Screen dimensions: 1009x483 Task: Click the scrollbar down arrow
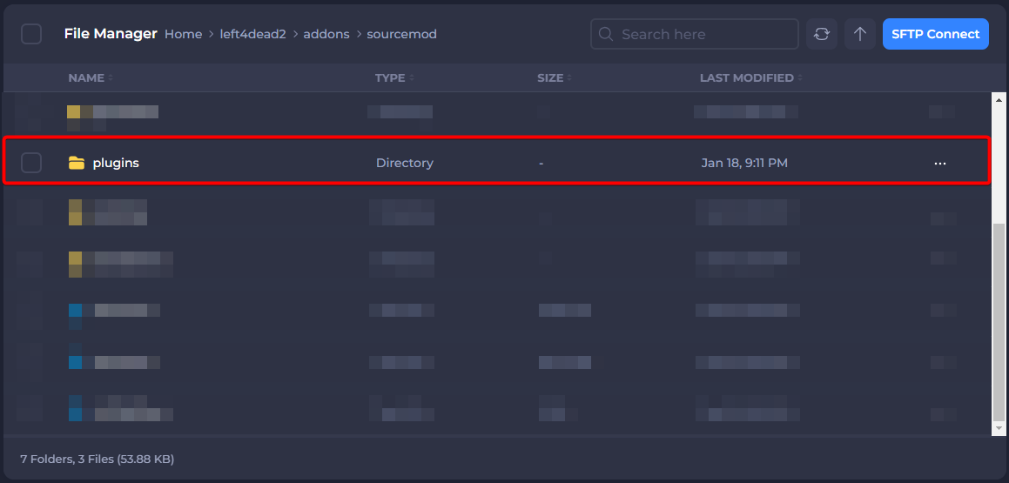click(x=999, y=427)
